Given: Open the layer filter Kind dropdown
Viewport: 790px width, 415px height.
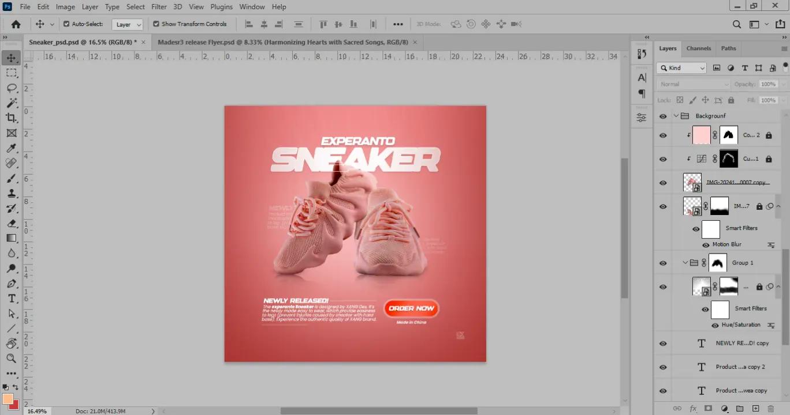Looking at the screenshot, I should (682, 68).
